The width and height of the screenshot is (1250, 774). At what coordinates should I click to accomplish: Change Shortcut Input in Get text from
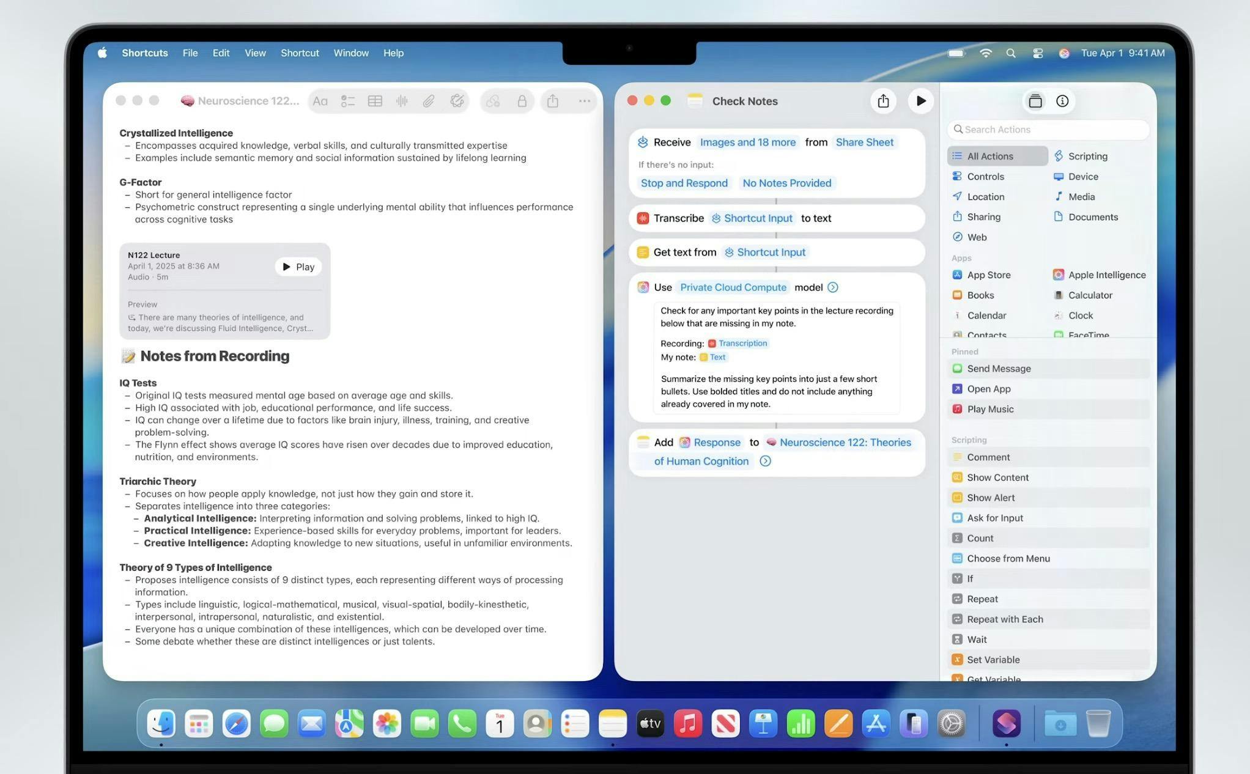click(x=765, y=252)
